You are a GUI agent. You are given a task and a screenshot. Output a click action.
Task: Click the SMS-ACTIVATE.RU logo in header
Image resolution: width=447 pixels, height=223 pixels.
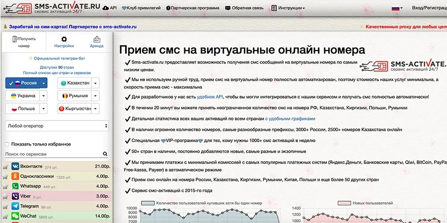coord(52,7)
